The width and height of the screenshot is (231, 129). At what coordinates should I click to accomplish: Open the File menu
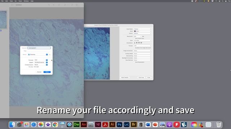click(x=2, y=1)
